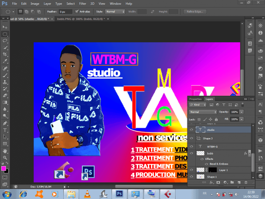Select the Add to selection button

[26, 11]
